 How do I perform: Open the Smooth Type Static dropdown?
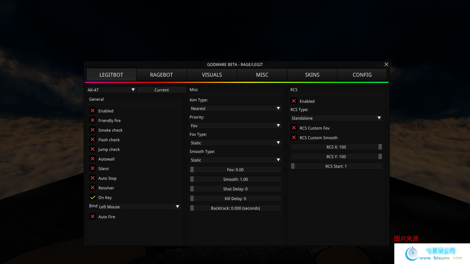(x=236, y=160)
